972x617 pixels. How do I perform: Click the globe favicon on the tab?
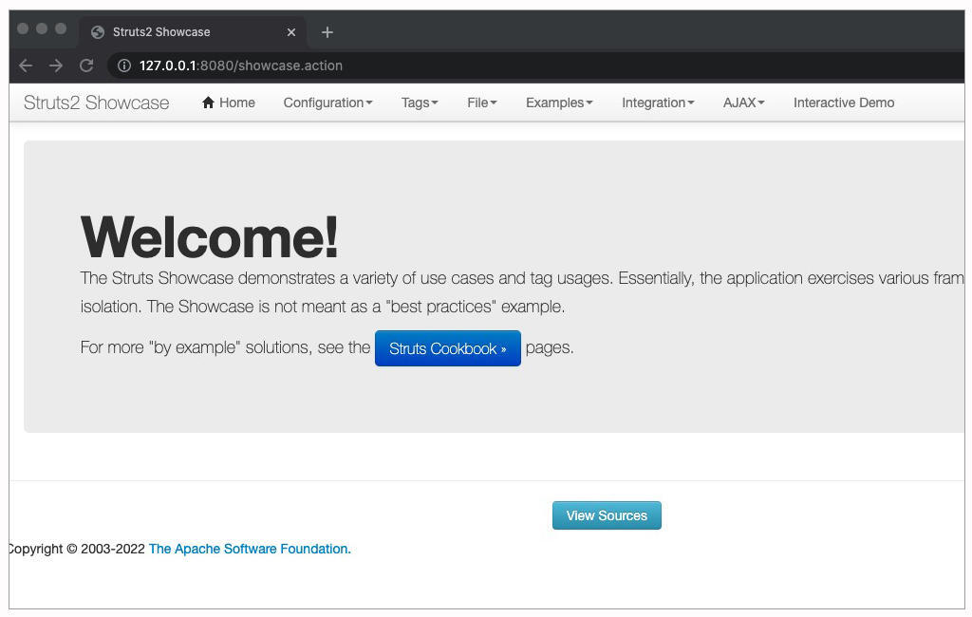(97, 32)
